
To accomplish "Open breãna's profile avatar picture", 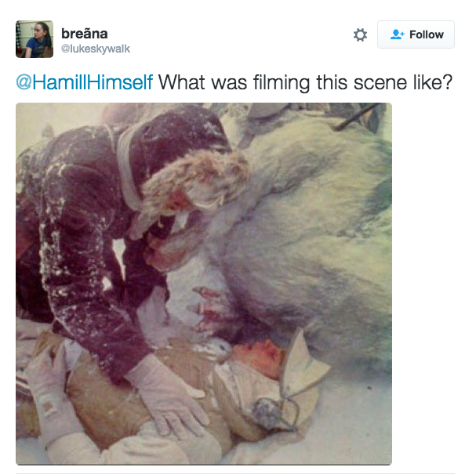I will tap(35, 39).
